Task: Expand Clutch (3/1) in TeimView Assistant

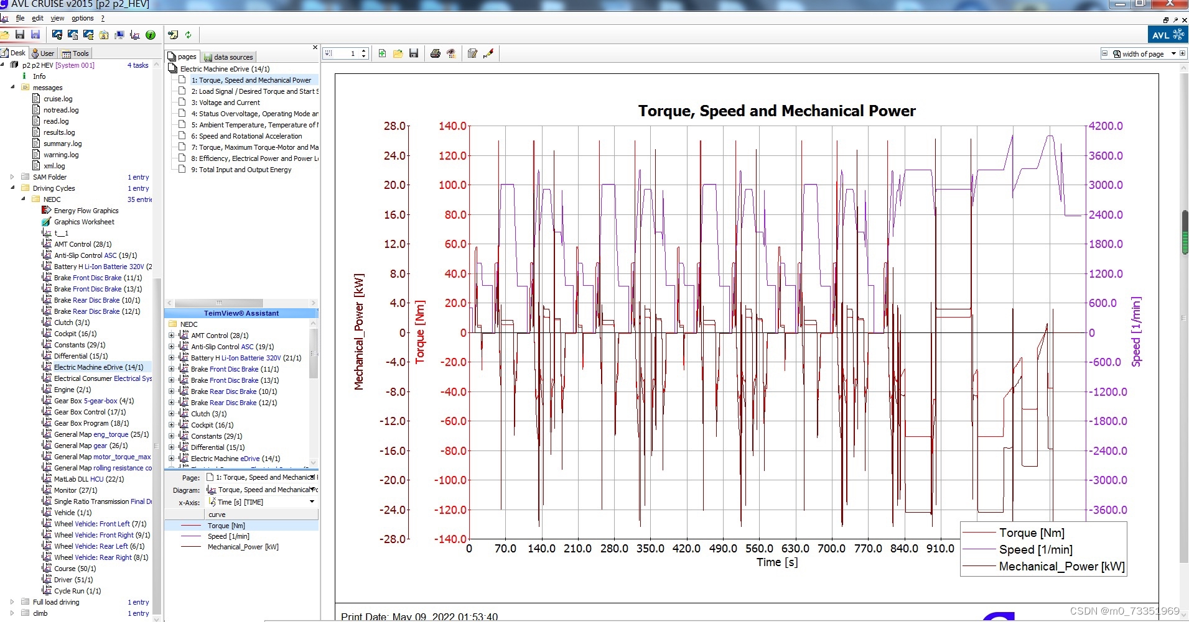Action: coord(171,414)
